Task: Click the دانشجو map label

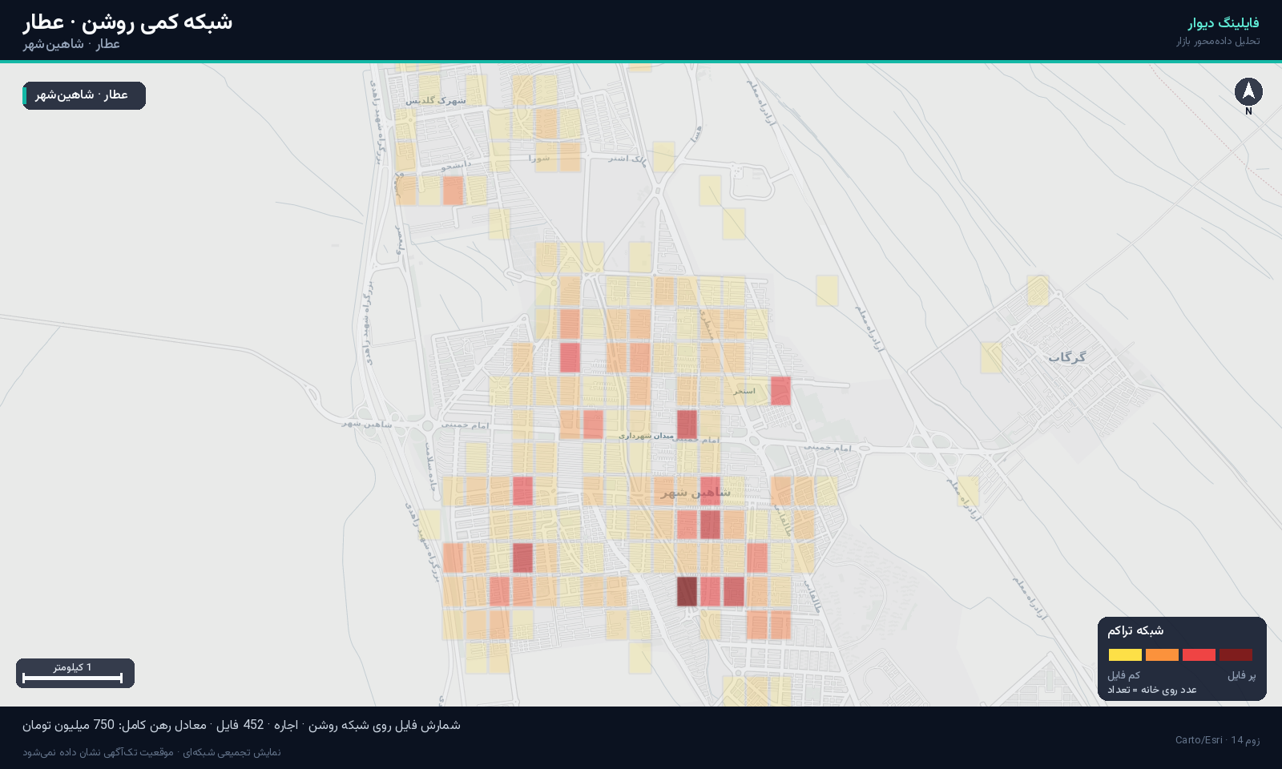Action: coord(455,165)
